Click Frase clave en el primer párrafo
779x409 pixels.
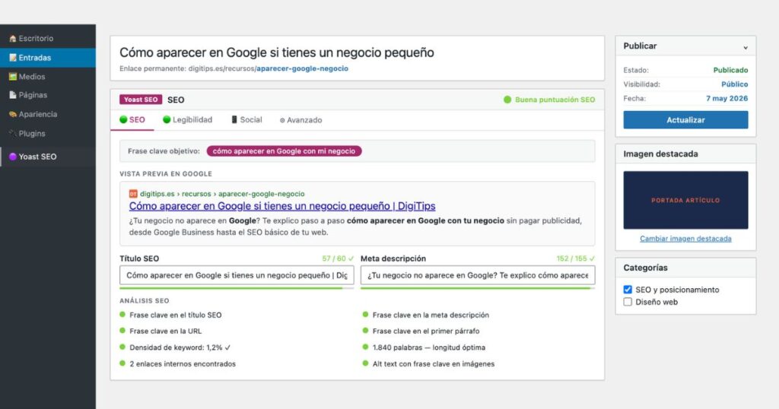tap(426, 331)
